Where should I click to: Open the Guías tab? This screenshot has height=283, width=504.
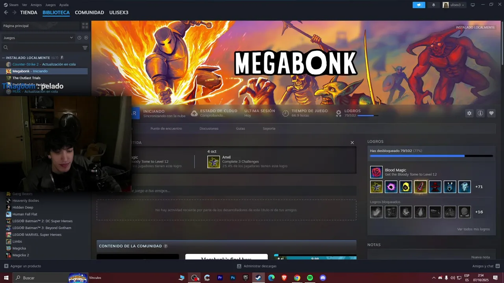(x=240, y=129)
